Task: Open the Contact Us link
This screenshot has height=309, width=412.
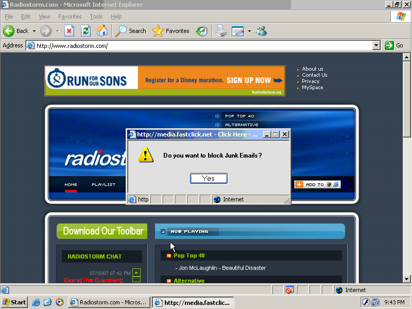Action: coord(315,75)
